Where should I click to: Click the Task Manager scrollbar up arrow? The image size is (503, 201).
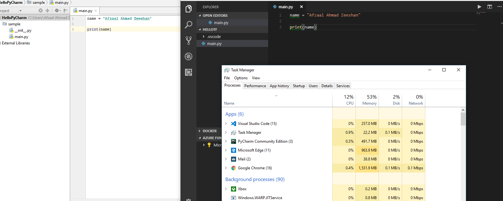click(463, 110)
